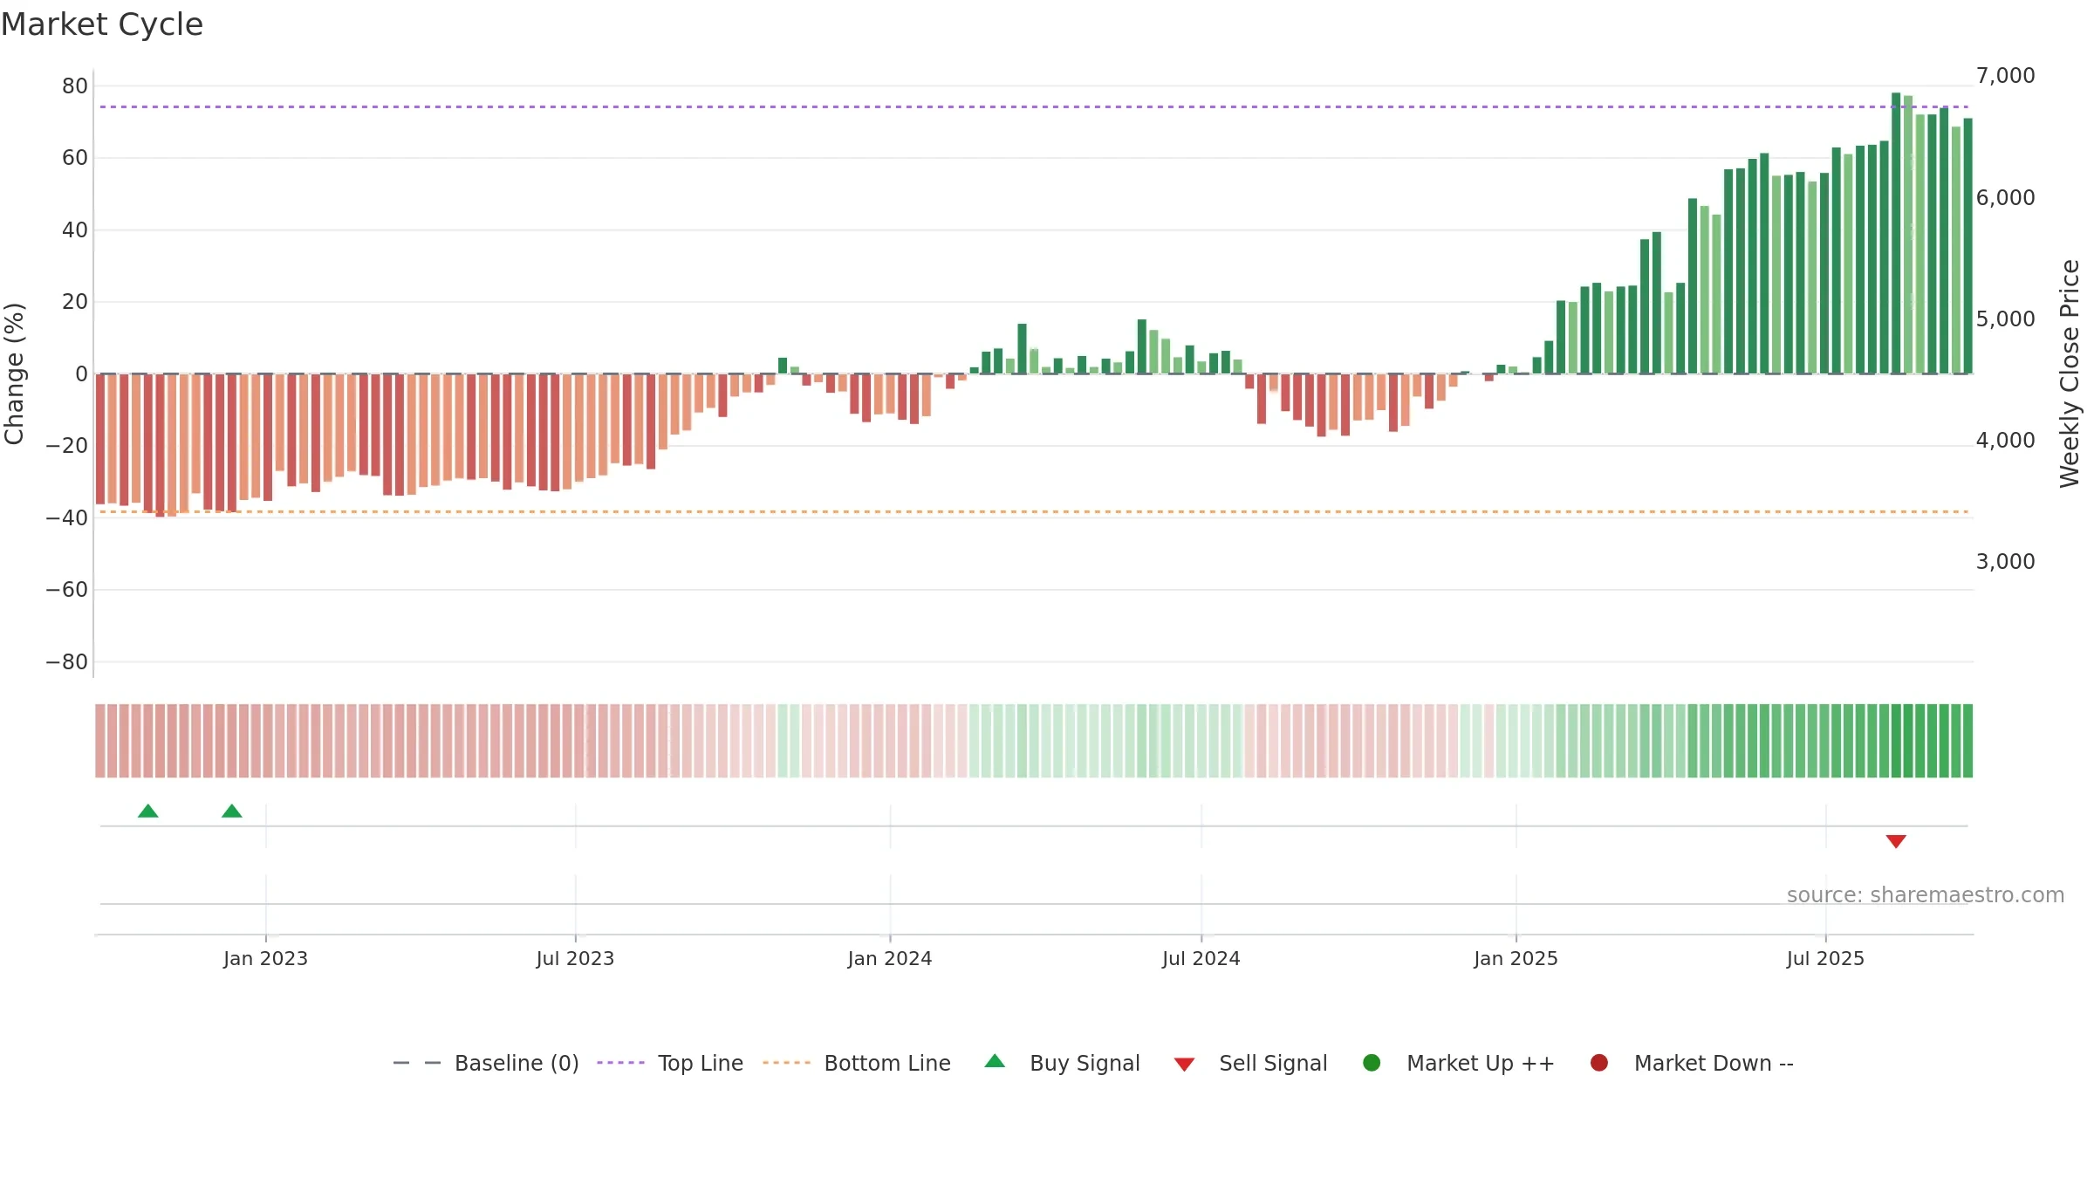The image size is (2094, 1178).
Task: Click the Weekly Close Price axis title
Action: (x=2070, y=373)
